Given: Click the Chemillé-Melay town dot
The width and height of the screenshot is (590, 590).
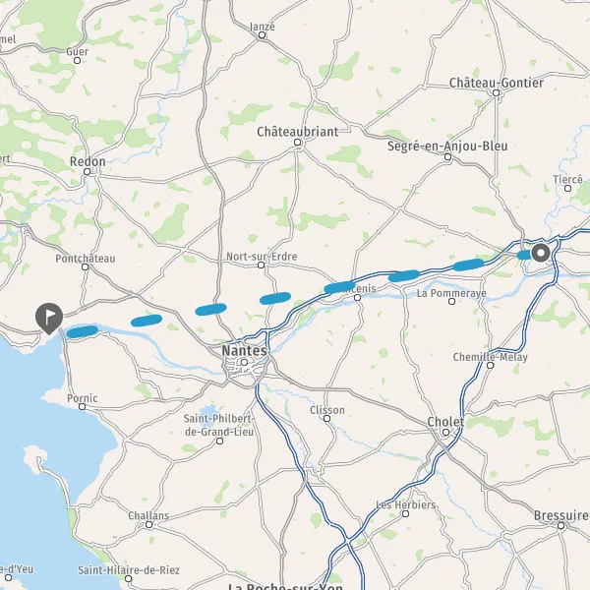Looking at the screenshot, I should point(491,366).
